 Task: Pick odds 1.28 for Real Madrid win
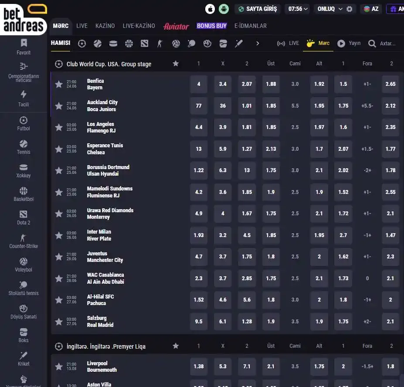pyautogui.click(x=247, y=322)
